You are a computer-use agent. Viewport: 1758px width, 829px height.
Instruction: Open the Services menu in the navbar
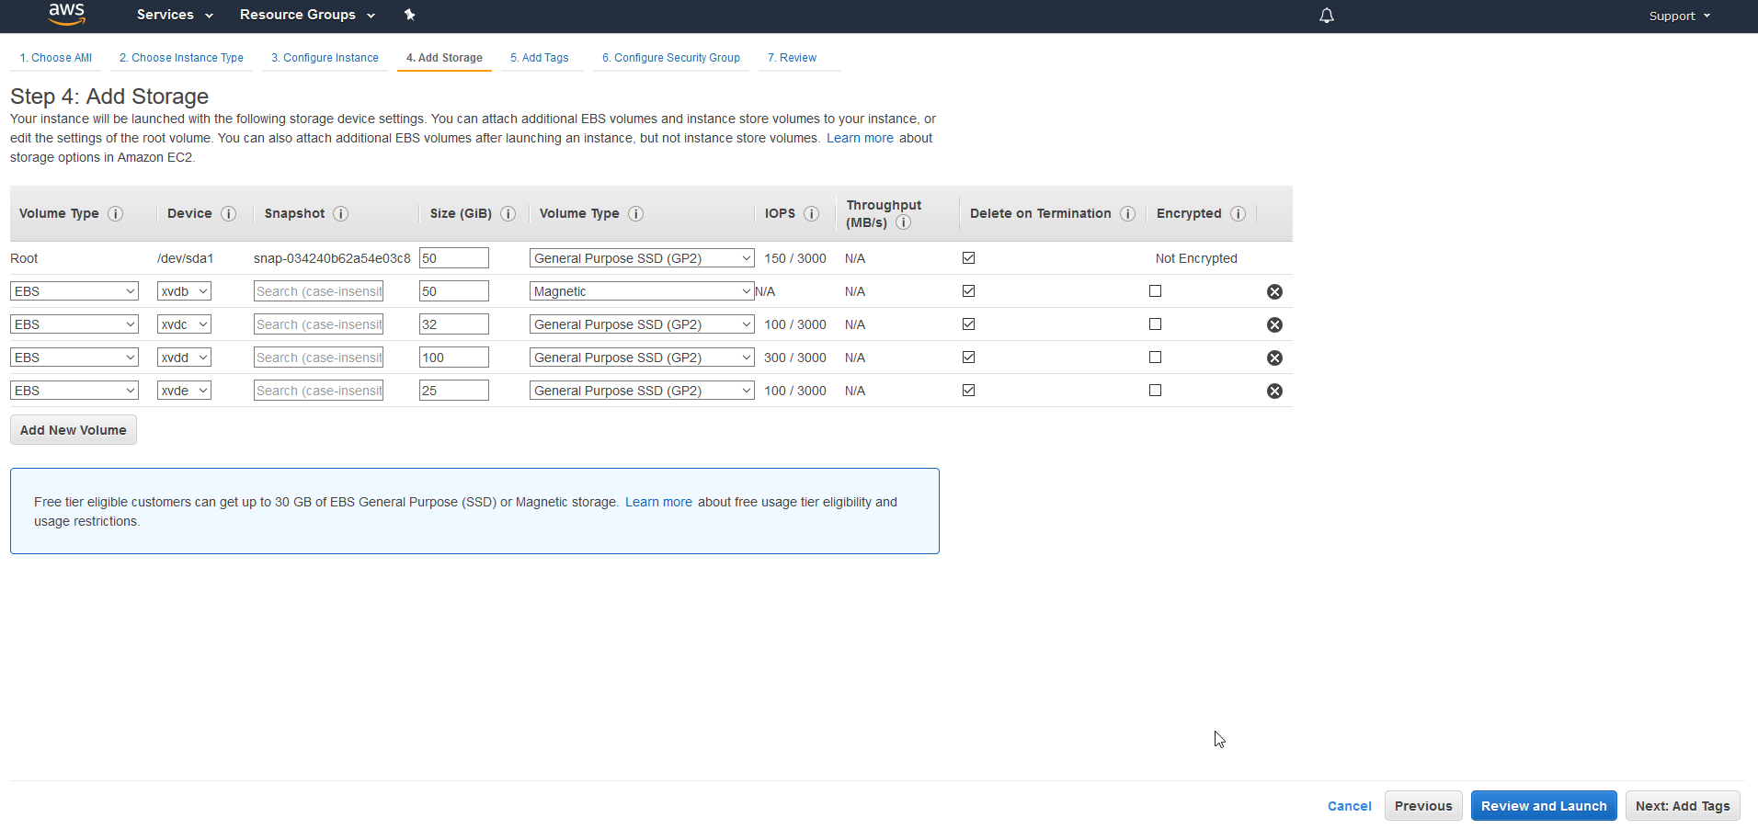175,15
